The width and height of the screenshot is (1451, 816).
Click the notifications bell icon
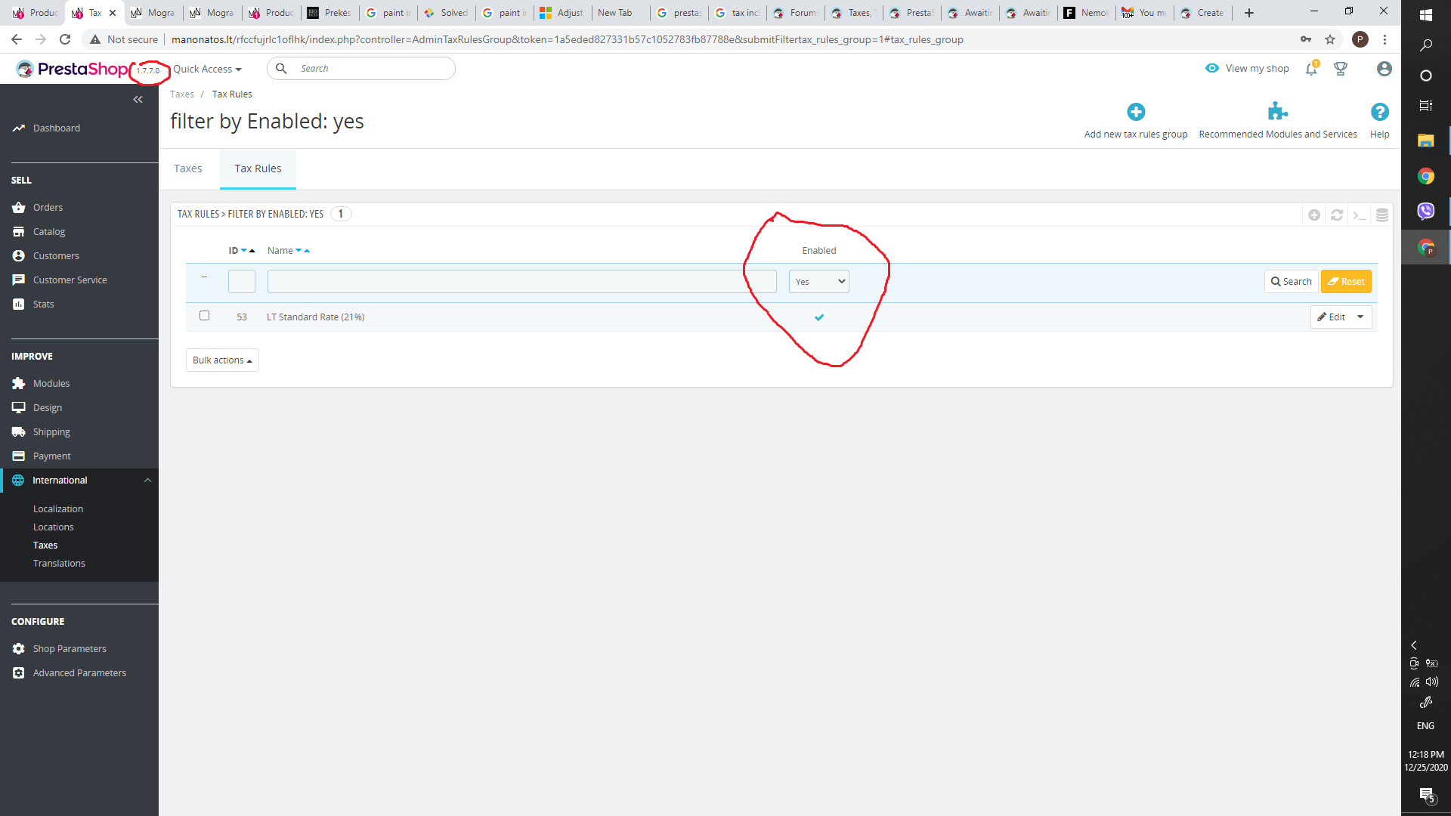[1311, 69]
